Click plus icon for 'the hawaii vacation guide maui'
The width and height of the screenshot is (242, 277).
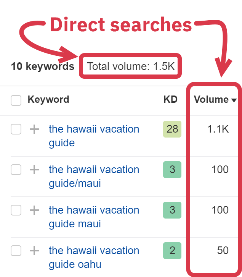[x=34, y=210]
